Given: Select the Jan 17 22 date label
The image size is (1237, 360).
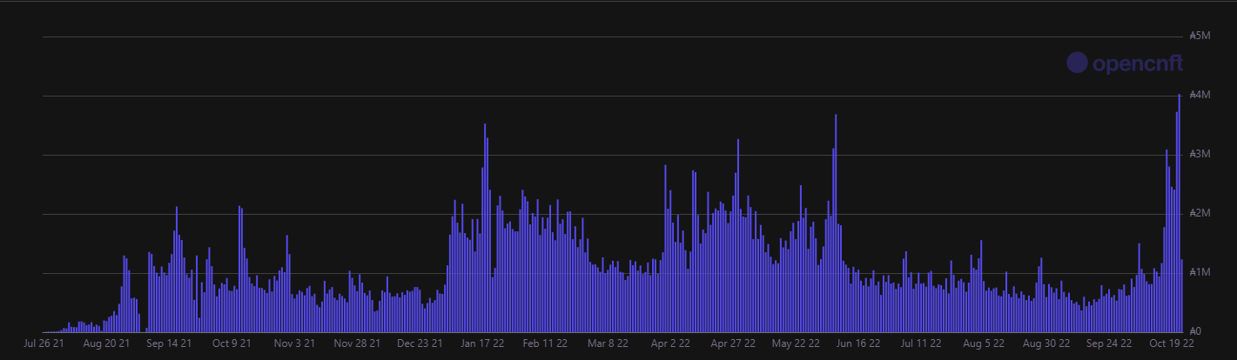Looking at the screenshot, I should [x=482, y=343].
